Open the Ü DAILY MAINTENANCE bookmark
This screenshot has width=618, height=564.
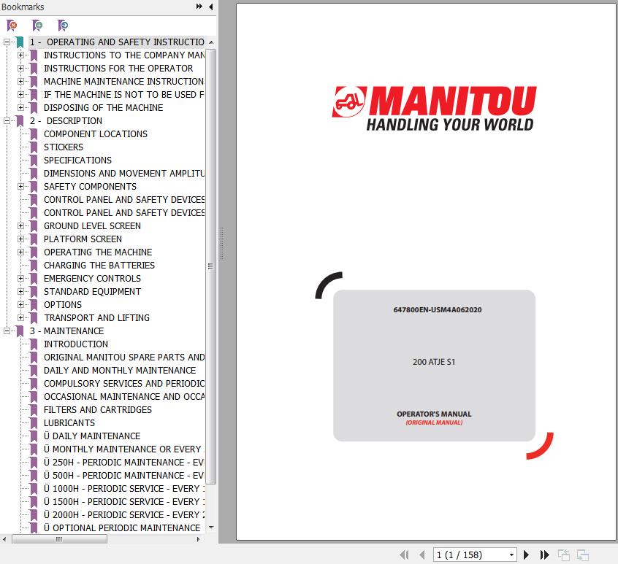click(92, 436)
